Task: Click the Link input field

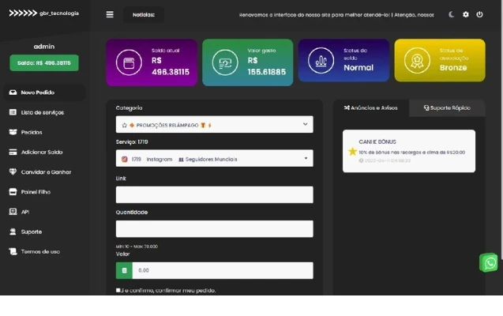Action: pos(214,194)
